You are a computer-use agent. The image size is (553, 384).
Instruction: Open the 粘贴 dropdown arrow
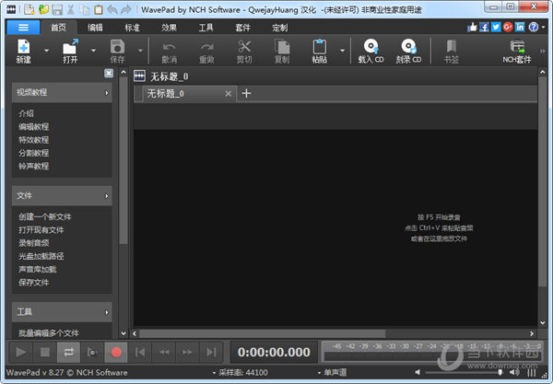[x=343, y=51]
